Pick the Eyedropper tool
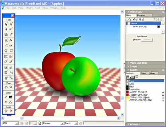 tap(11, 34)
